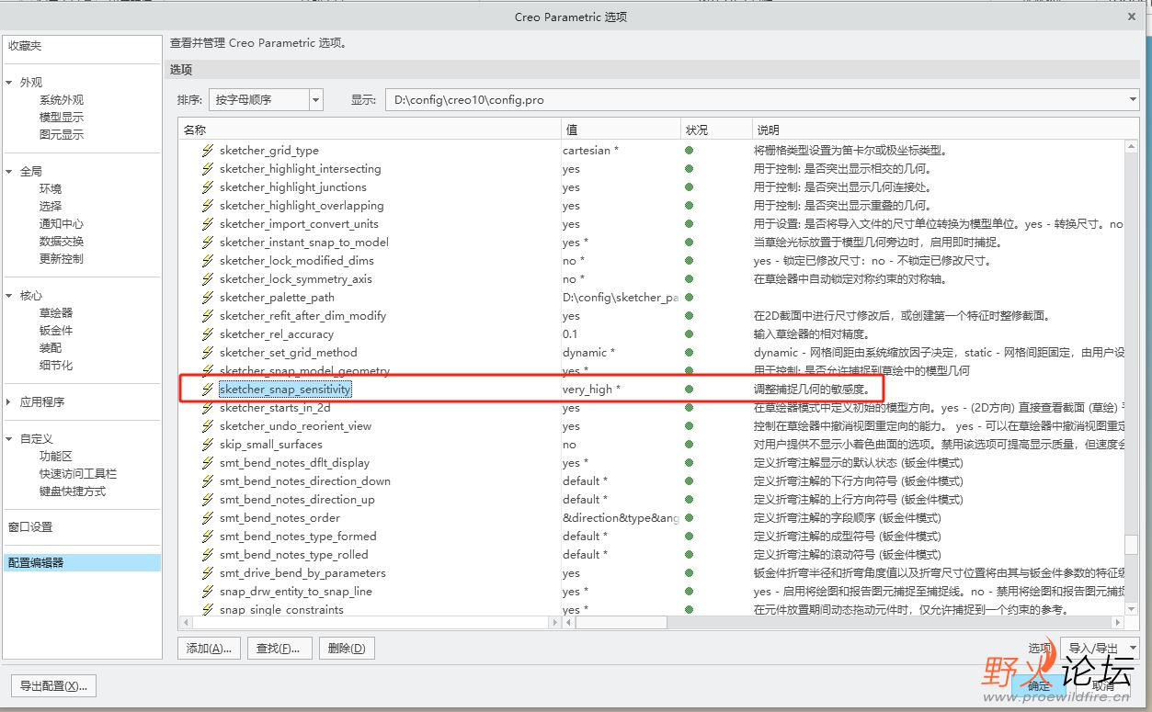The height and width of the screenshot is (712, 1152).
Task: Collapse the 核心 tree group
Action: [9, 296]
